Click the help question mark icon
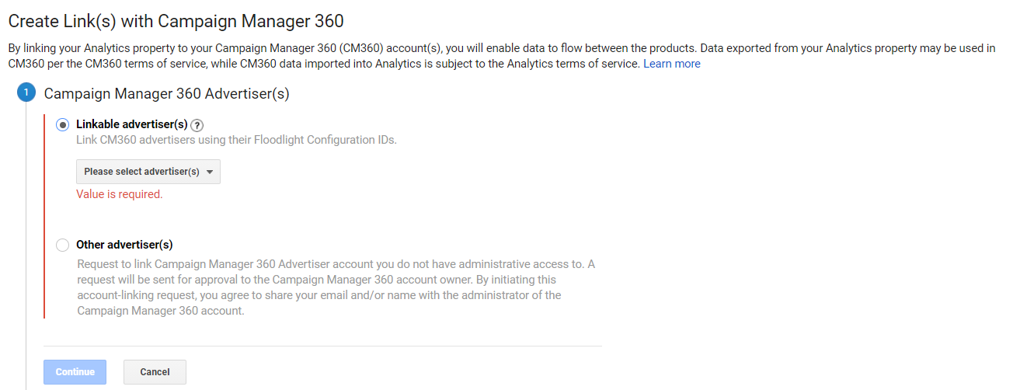The width and height of the screenshot is (1013, 390). tap(197, 125)
